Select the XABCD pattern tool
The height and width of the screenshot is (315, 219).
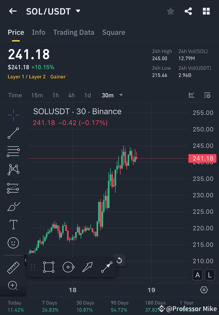13,170
